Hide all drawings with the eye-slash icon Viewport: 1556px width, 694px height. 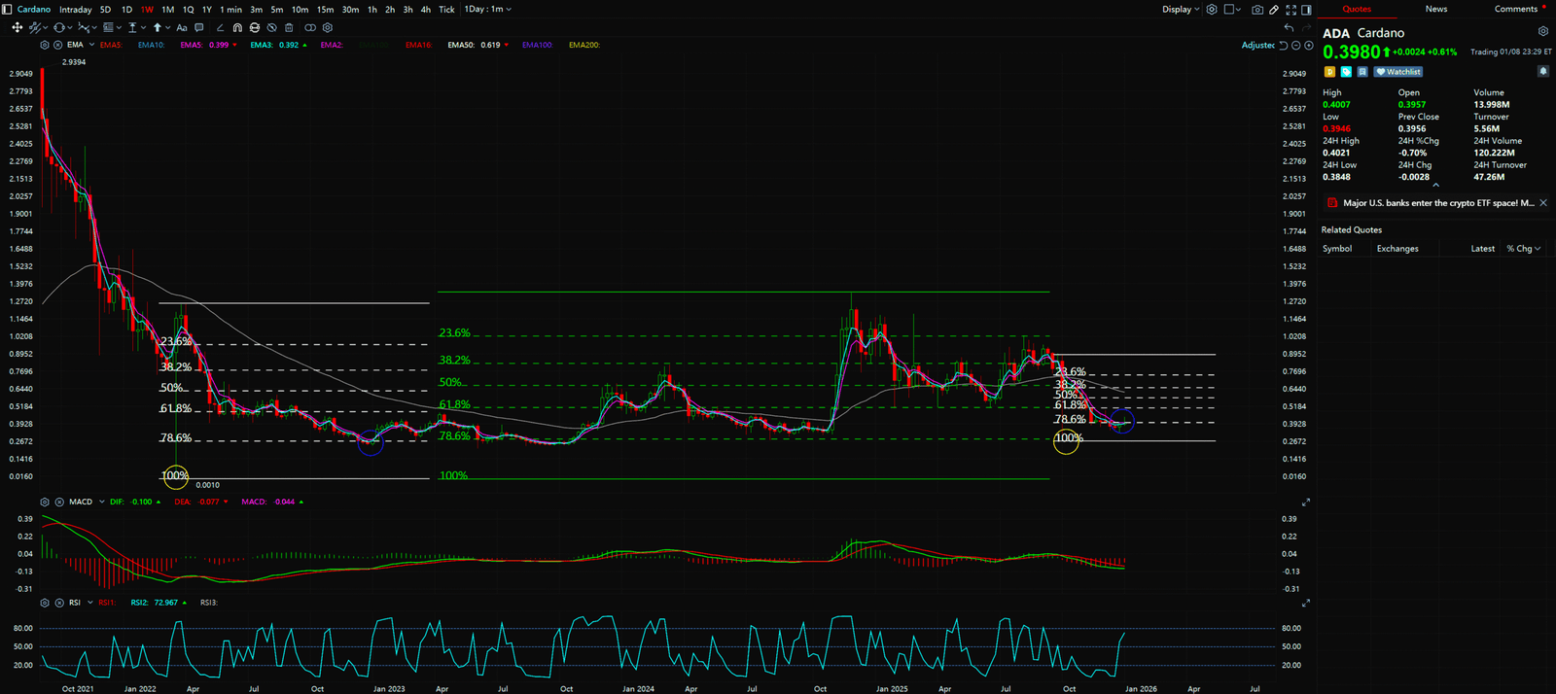coord(271,28)
